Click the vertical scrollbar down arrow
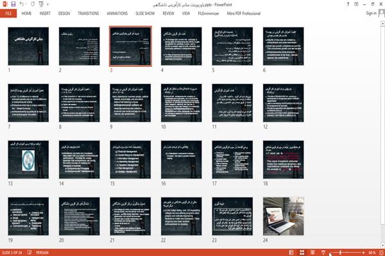Screen dimensions: 385x256 tap(382, 245)
